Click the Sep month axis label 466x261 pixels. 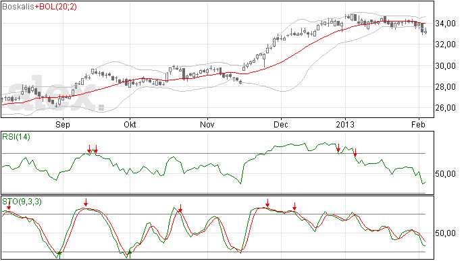[63, 124]
